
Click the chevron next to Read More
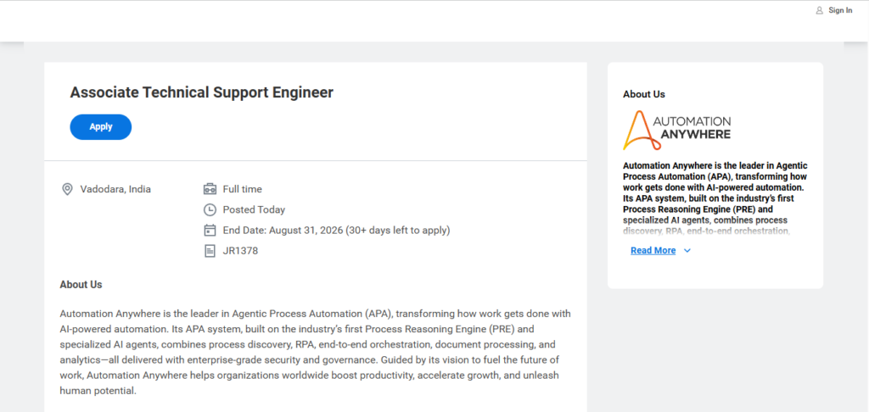pos(687,250)
